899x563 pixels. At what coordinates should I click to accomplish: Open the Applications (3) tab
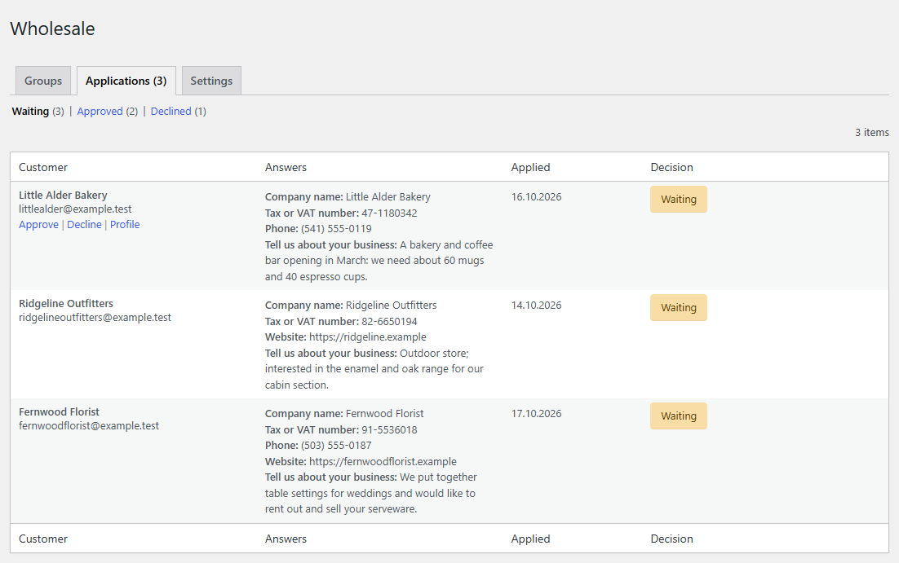point(126,81)
